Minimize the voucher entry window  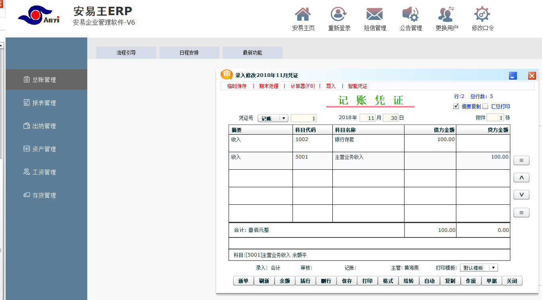coord(513,76)
